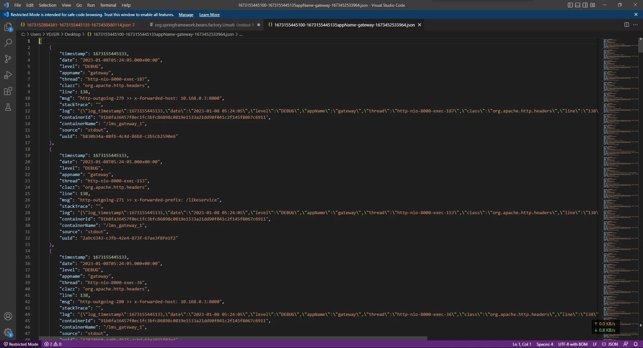643x348 pixels.
Task: Open the Accounts menu icon
Action: [x=8, y=316]
